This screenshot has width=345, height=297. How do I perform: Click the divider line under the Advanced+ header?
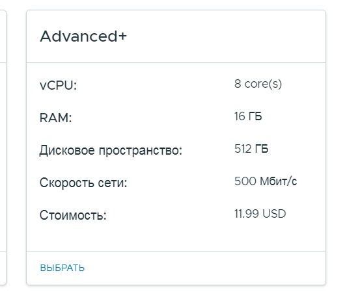click(176, 62)
